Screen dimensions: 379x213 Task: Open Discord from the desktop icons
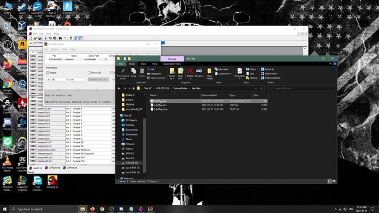pyautogui.click(x=8, y=124)
